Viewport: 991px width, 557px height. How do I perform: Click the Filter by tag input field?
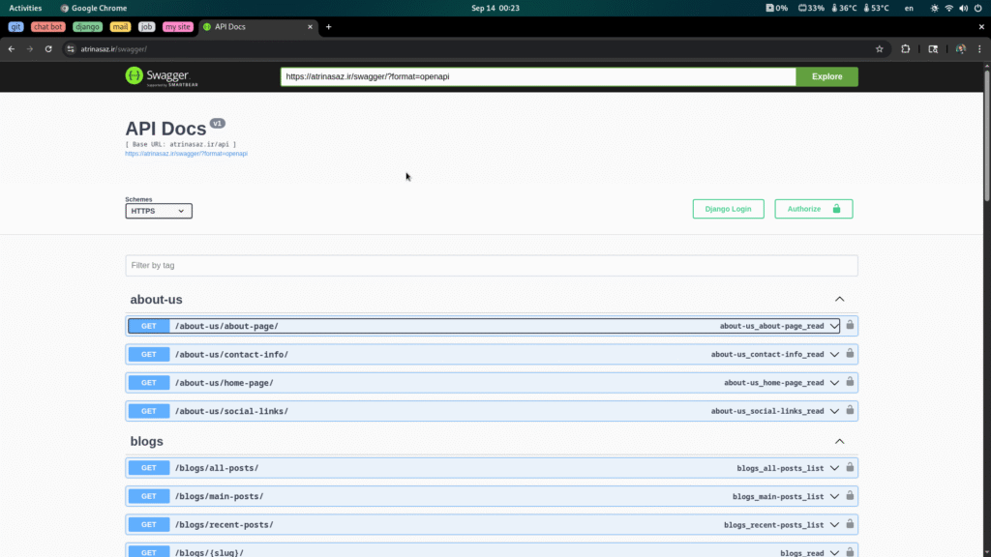[x=491, y=265]
